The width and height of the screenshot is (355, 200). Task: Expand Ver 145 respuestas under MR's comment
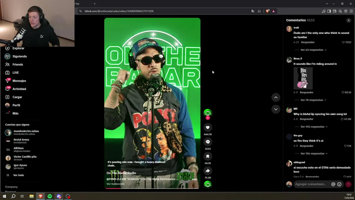pyautogui.click(x=314, y=127)
